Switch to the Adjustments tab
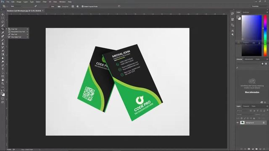 tap(249, 59)
